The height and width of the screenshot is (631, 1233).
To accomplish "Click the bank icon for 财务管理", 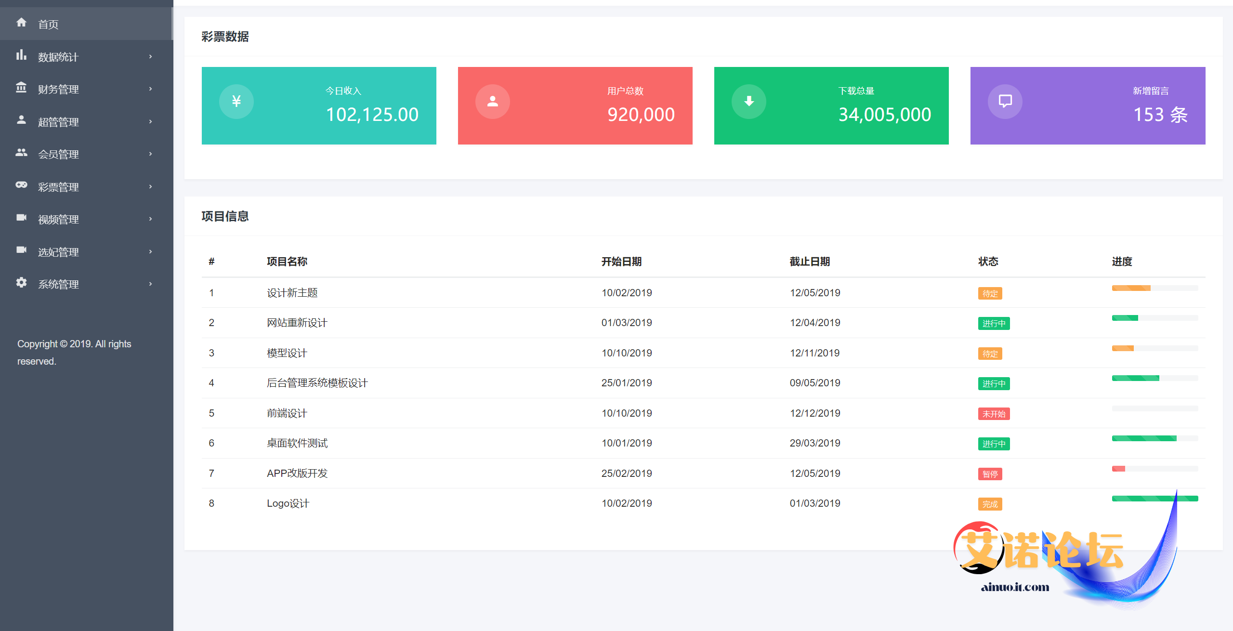I will (21, 87).
